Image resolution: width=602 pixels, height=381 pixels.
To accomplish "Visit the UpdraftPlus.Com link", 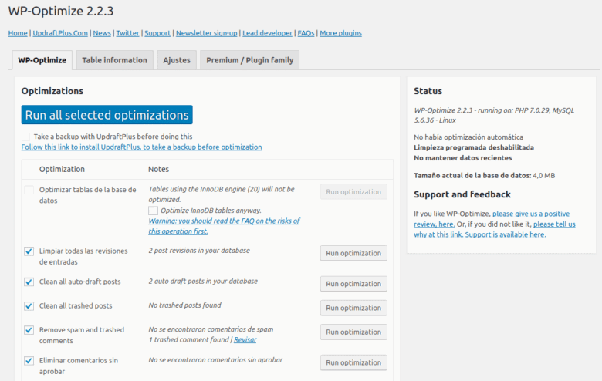I will coord(60,33).
